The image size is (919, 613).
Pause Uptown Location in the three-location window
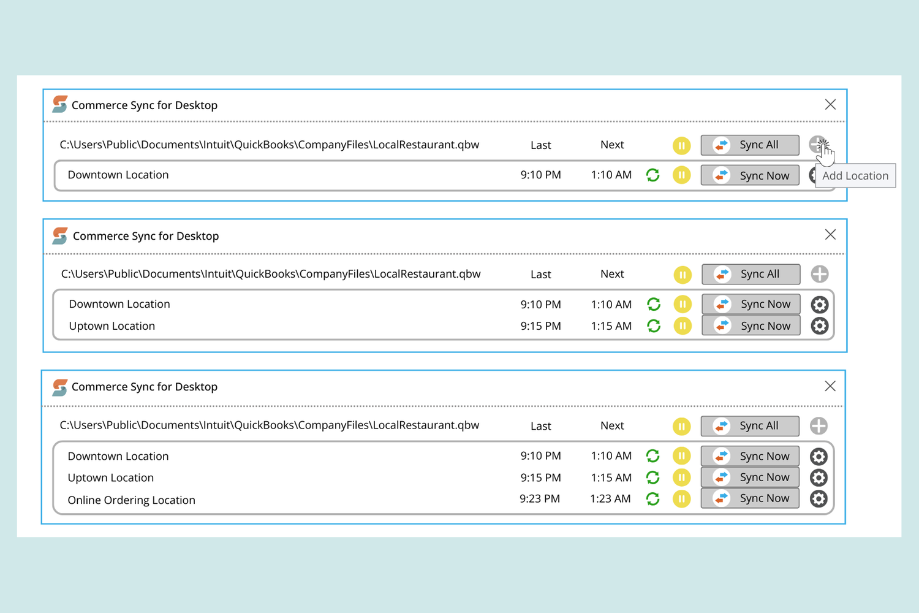(x=681, y=478)
